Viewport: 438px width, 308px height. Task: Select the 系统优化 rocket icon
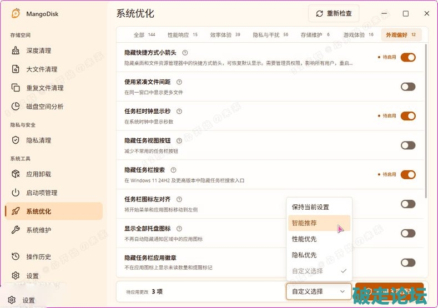click(16, 211)
